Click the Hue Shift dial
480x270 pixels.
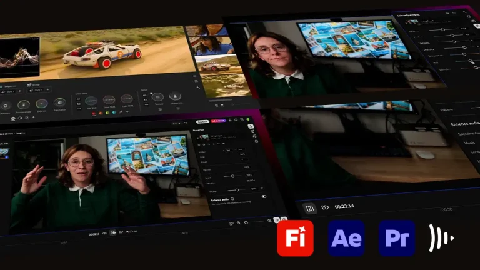109,100
